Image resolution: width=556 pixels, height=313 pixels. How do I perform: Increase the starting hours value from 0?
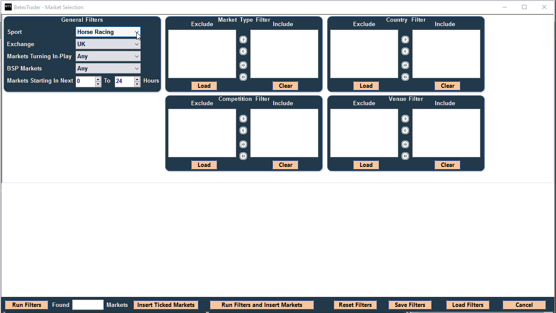click(98, 79)
